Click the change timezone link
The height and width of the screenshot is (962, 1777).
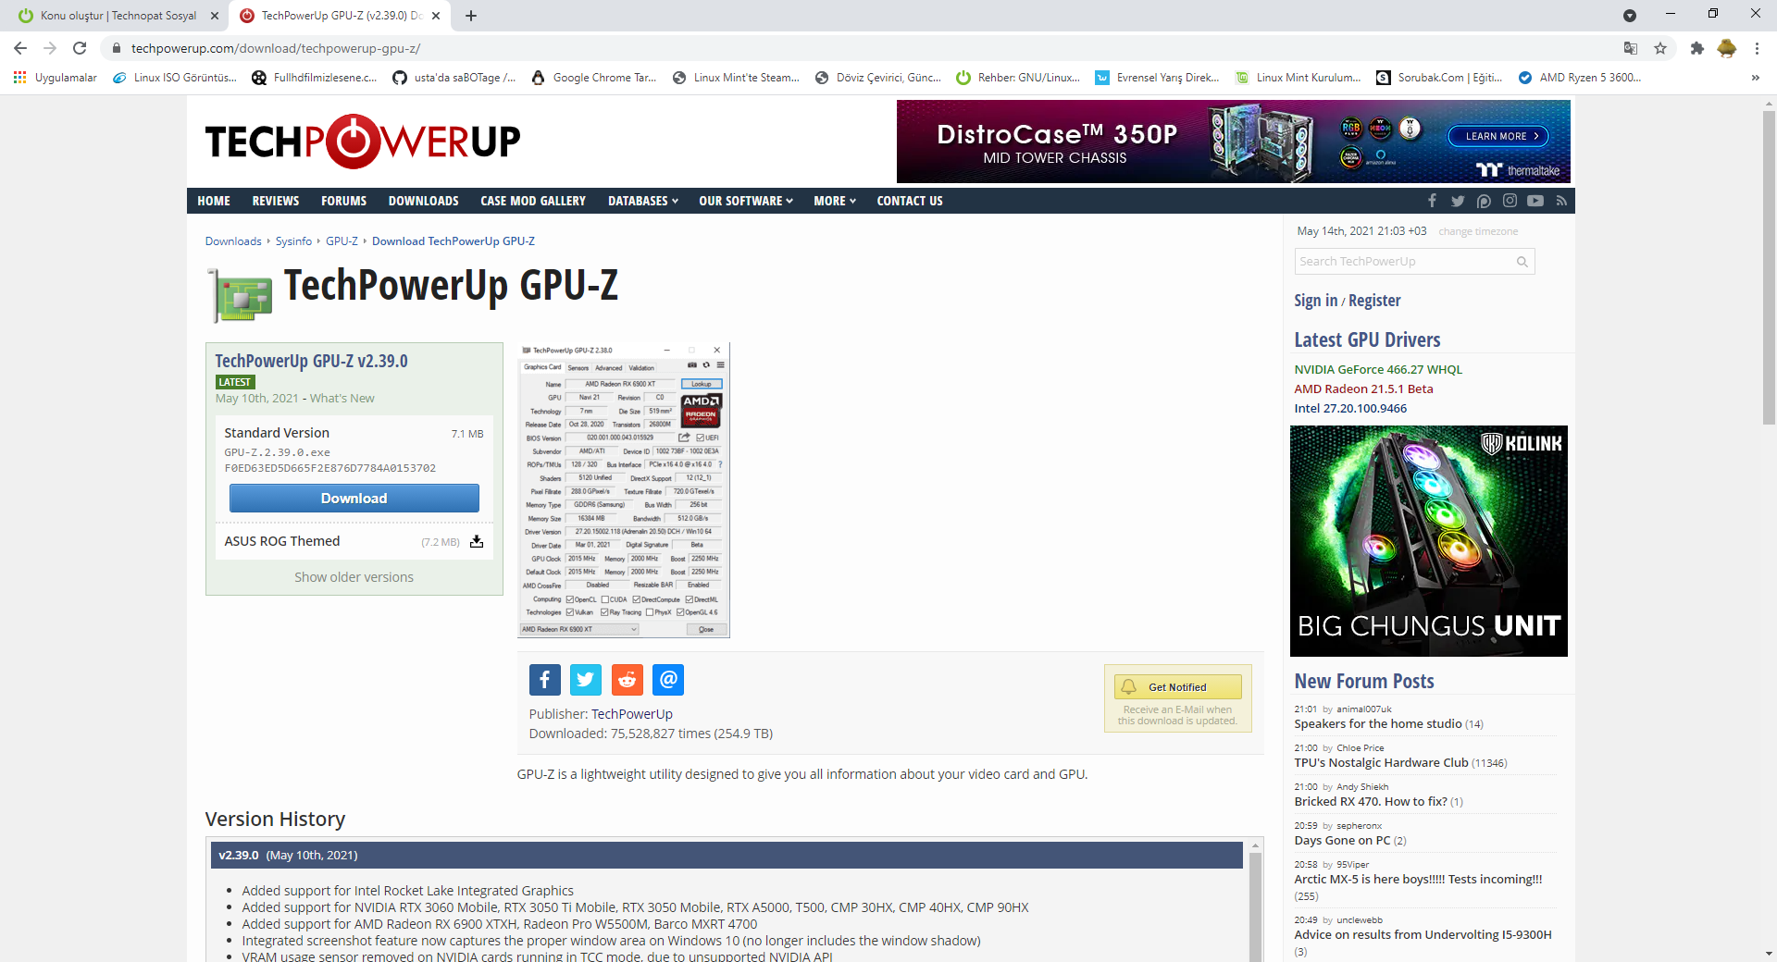[x=1478, y=231]
